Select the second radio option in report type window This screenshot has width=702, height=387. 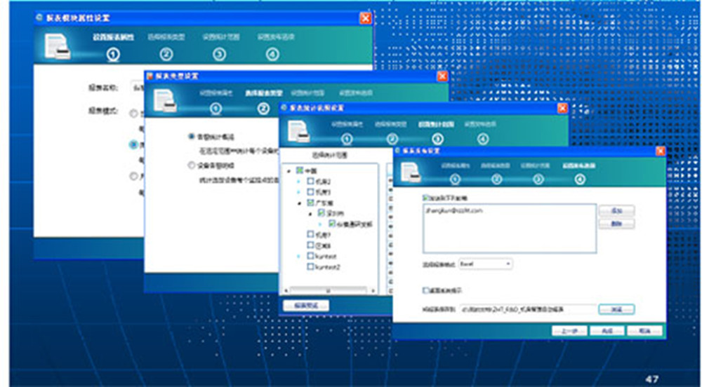[191, 166]
